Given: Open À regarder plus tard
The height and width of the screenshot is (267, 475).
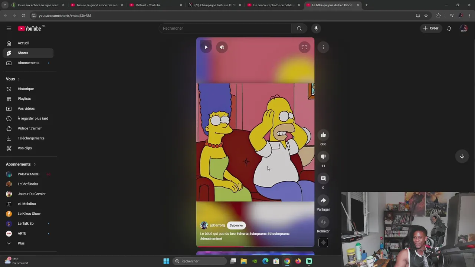Looking at the screenshot, I should tap(28, 118).
